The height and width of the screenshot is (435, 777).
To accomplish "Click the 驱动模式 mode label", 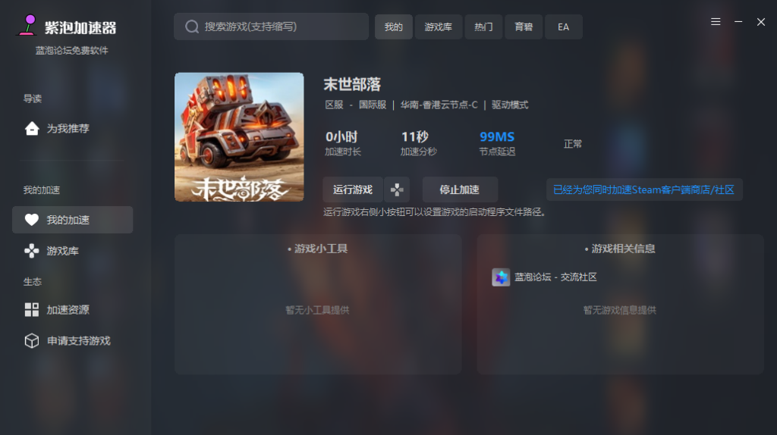I will pos(510,105).
